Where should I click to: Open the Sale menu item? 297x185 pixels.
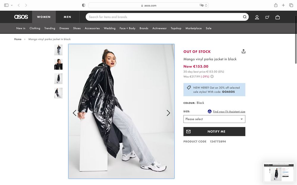208,28
